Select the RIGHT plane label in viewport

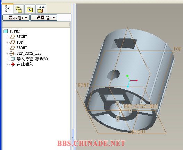[139, 132]
